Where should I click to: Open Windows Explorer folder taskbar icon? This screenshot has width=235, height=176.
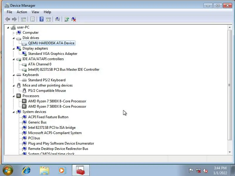point(44,170)
